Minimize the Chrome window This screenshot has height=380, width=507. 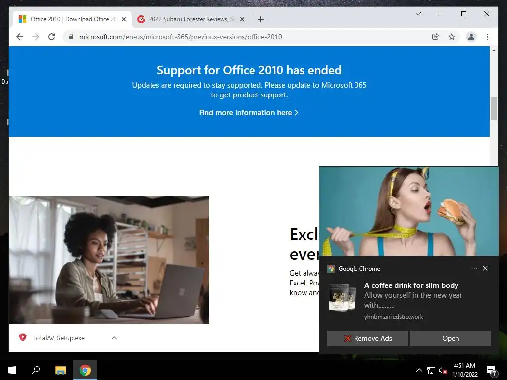pos(441,14)
